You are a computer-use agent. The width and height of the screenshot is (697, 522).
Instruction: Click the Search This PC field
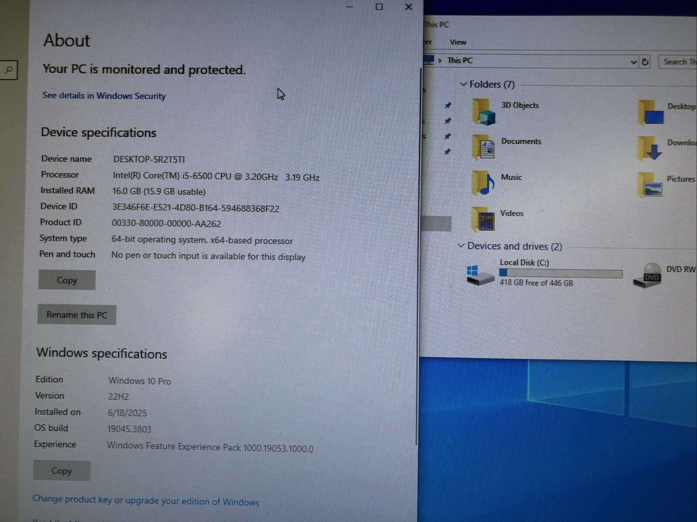(x=677, y=62)
